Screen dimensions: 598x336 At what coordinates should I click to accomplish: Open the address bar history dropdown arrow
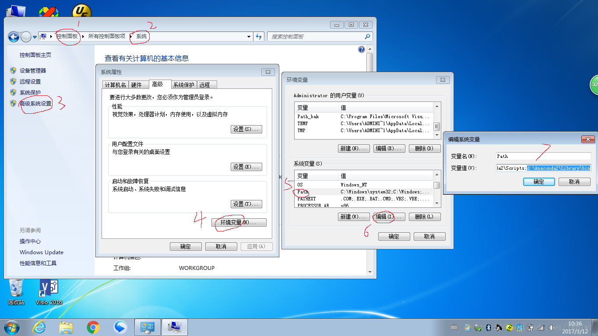click(249, 37)
